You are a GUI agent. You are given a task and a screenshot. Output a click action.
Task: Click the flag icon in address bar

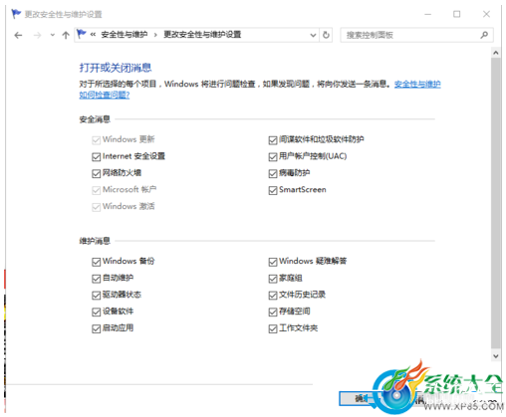coord(82,34)
